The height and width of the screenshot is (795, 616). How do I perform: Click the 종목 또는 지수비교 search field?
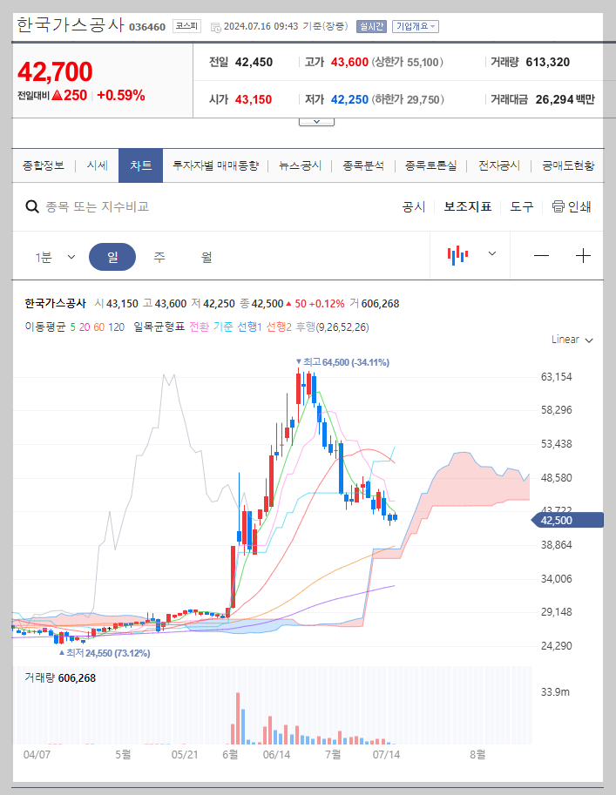(x=98, y=207)
